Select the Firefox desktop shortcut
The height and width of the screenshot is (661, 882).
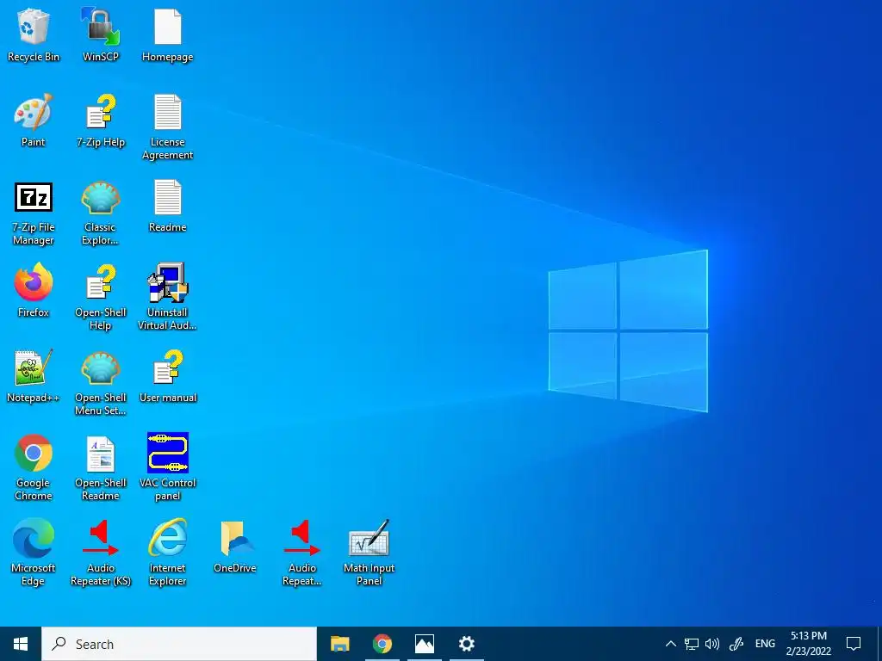point(34,290)
